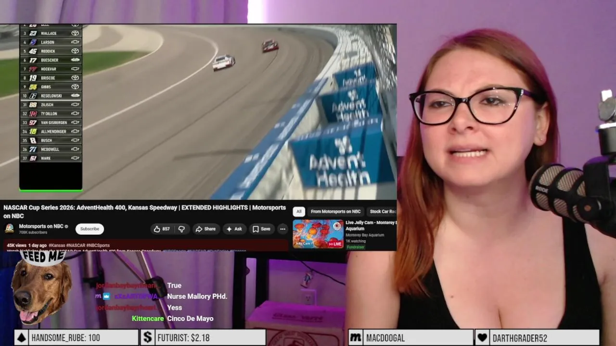
Task: Click the Fundraiser badge
Action: click(x=356, y=247)
